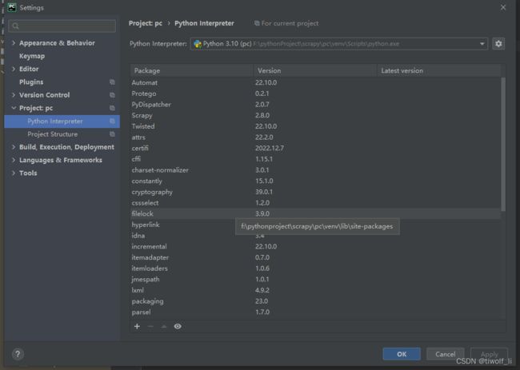The height and width of the screenshot is (370, 520).
Task: Expand Build, Execution, Deployment section
Action: [14, 147]
